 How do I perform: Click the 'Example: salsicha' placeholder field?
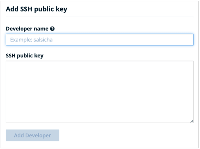(x=100, y=39)
